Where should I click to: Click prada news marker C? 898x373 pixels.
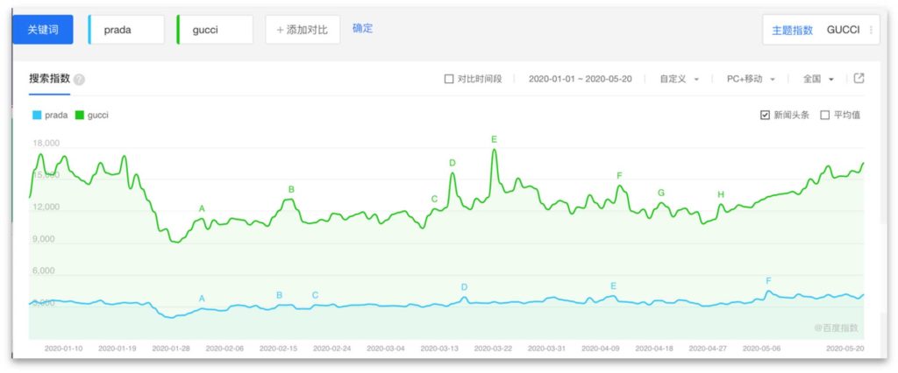click(x=315, y=295)
